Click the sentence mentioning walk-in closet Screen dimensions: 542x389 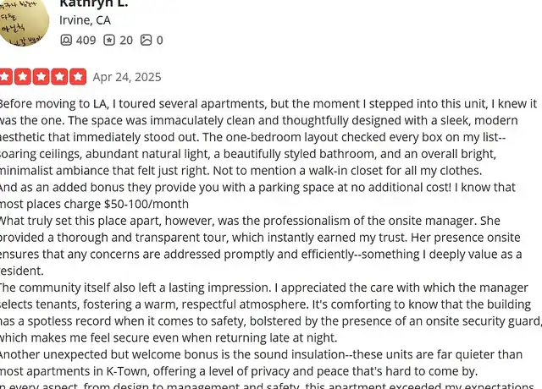pos(347,171)
